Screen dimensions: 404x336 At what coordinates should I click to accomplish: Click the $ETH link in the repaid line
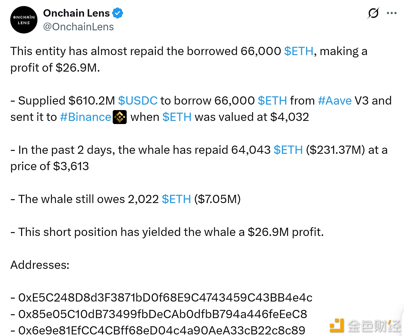pyautogui.click(x=288, y=150)
